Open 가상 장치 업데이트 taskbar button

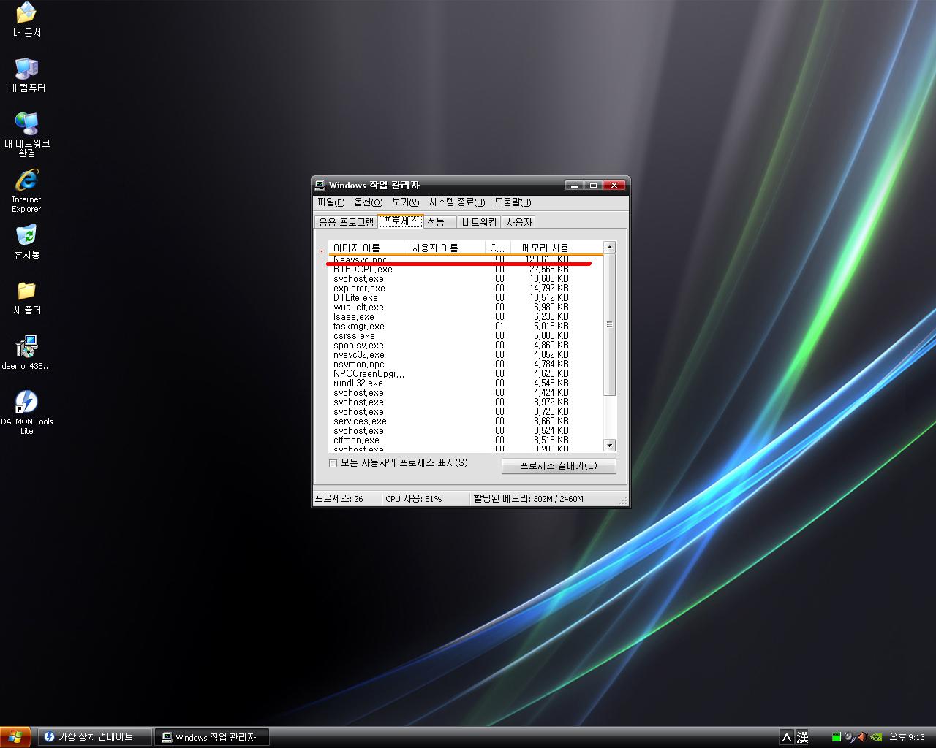95,737
